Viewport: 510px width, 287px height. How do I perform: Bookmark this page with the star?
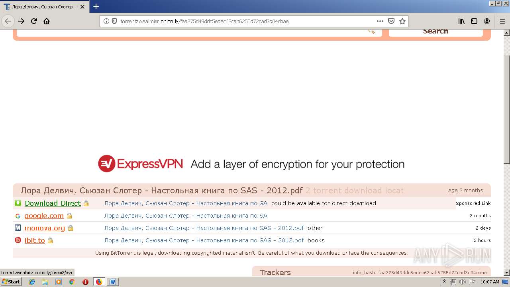point(402,21)
